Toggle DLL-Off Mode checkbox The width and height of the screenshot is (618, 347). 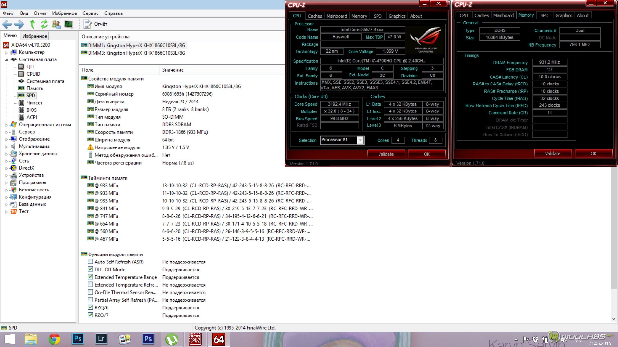(90, 269)
